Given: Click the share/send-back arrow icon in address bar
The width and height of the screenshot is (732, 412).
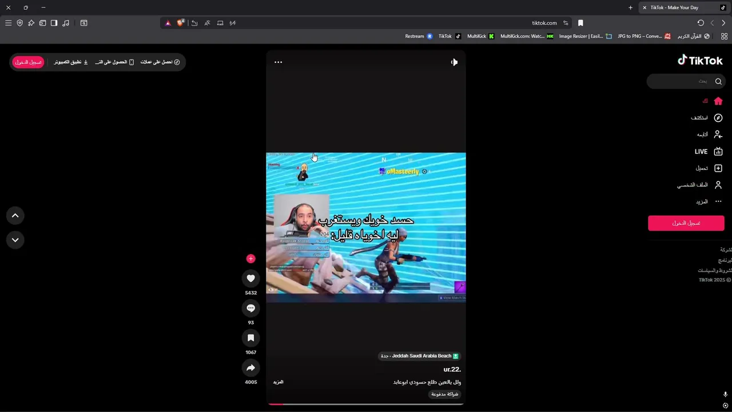Looking at the screenshot, I should pyautogui.click(x=194, y=23).
